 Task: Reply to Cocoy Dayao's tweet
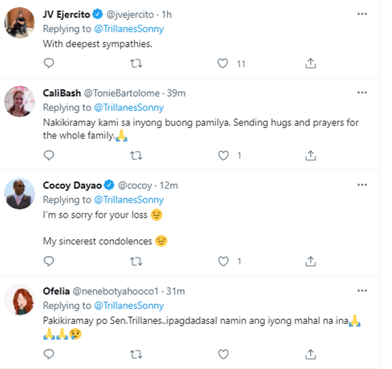tap(49, 261)
